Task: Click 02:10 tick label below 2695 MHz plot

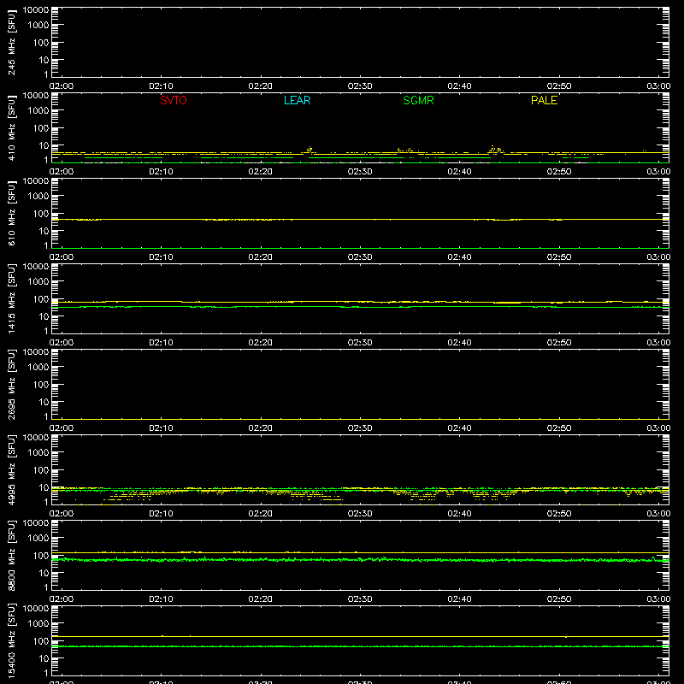Action: coord(161,428)
